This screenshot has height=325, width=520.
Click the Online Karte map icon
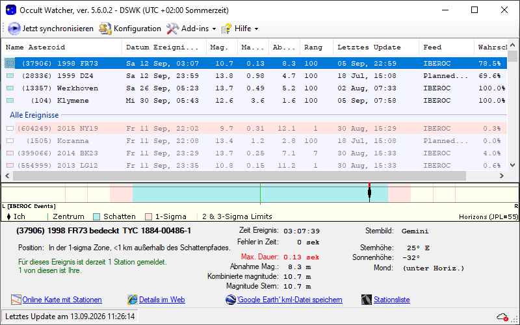click(16, 300)
